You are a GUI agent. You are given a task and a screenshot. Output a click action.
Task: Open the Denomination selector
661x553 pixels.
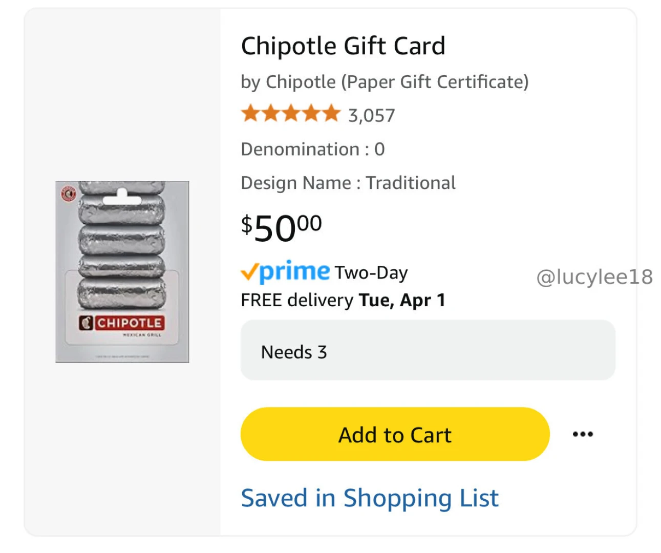(312, 149)
